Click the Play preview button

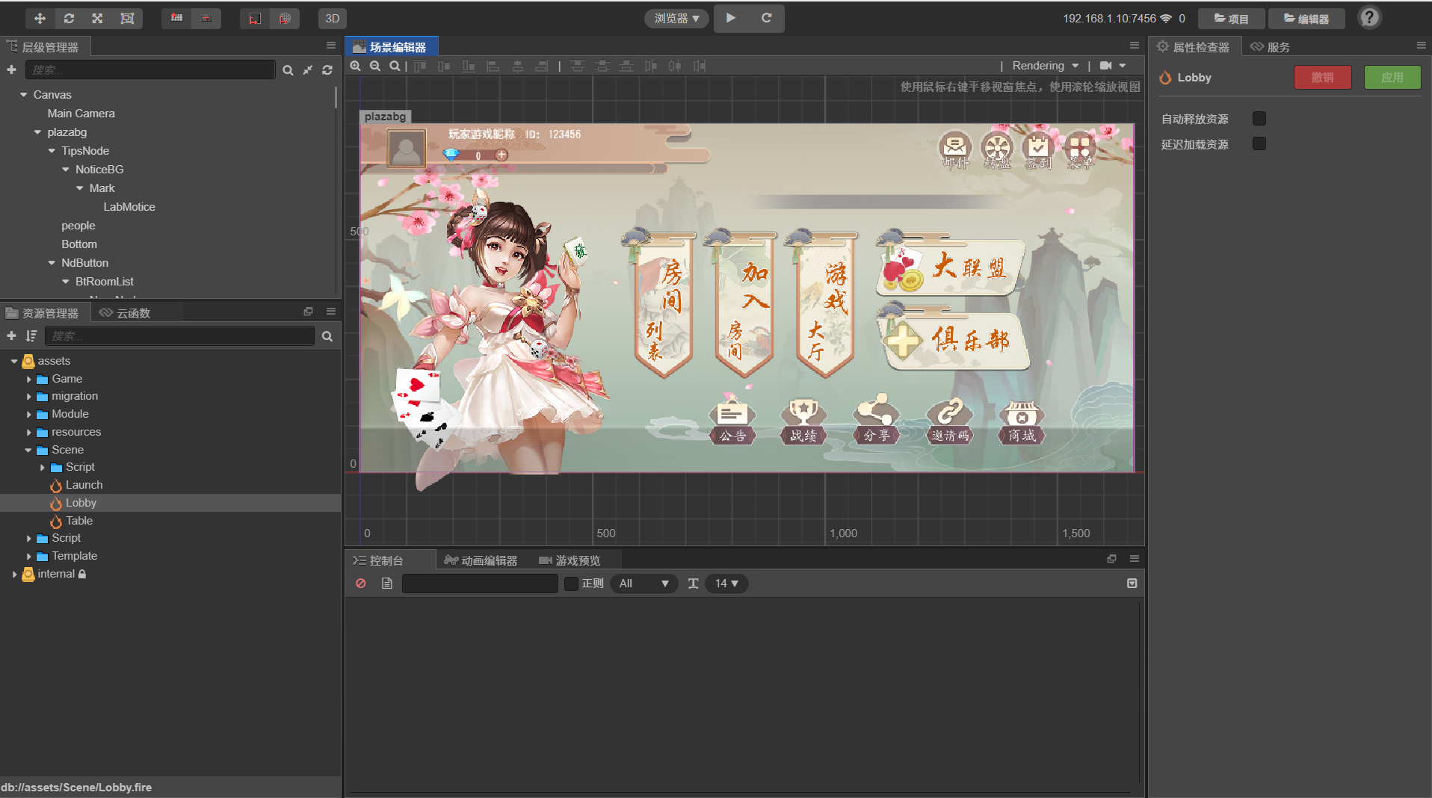click(x=731, y=18)
